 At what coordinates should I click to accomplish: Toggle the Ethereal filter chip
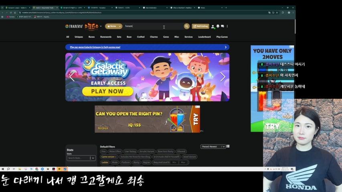tap(181, 151)
